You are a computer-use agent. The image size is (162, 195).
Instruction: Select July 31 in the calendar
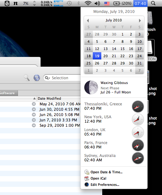click(x=139, y=63)
